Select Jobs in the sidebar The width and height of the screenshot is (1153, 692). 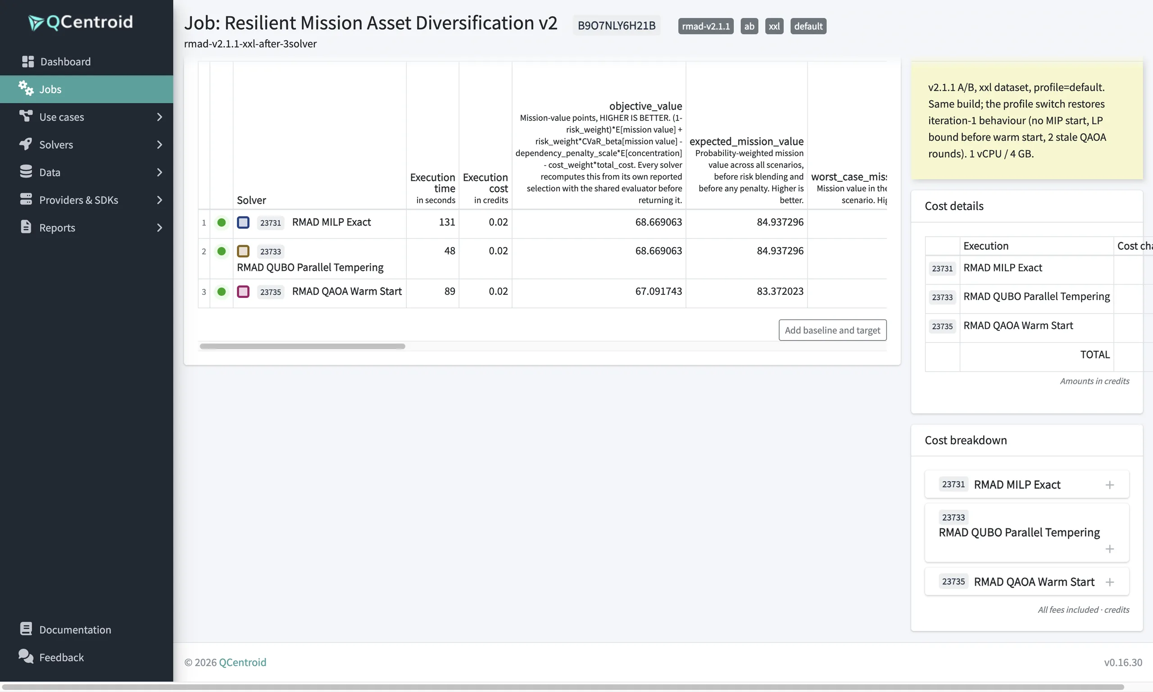pos(86,89)
